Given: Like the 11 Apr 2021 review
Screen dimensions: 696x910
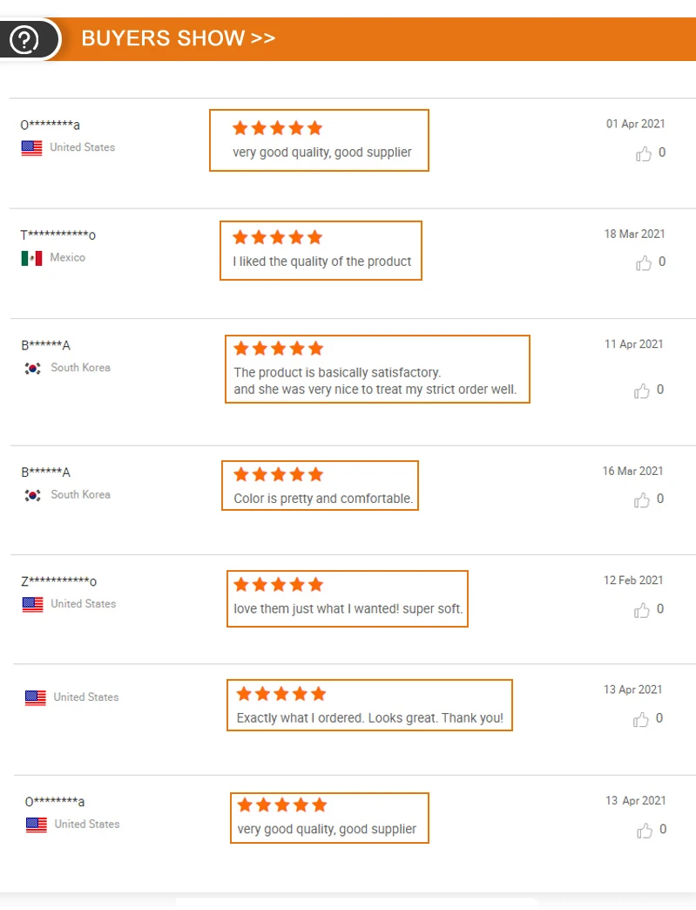Looking at the screenshot, I should [643, 391].
